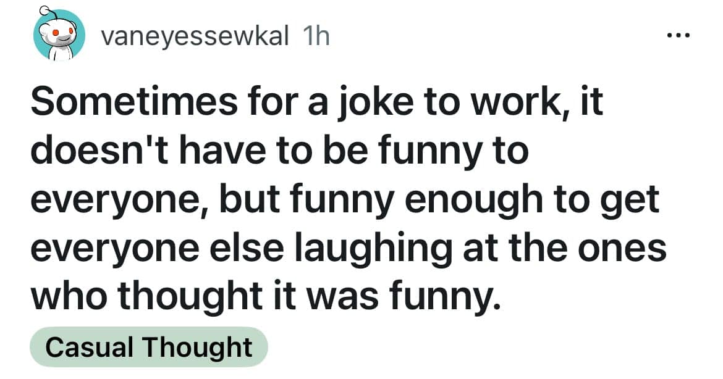Open the three-dot post options menu
The height and width of the screenshot is (379, 723).
(x=679, y=35)
